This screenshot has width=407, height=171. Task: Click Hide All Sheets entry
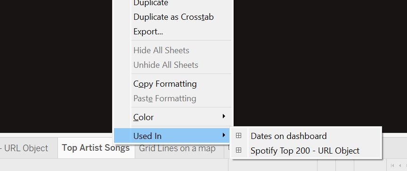tap(161, 50)
